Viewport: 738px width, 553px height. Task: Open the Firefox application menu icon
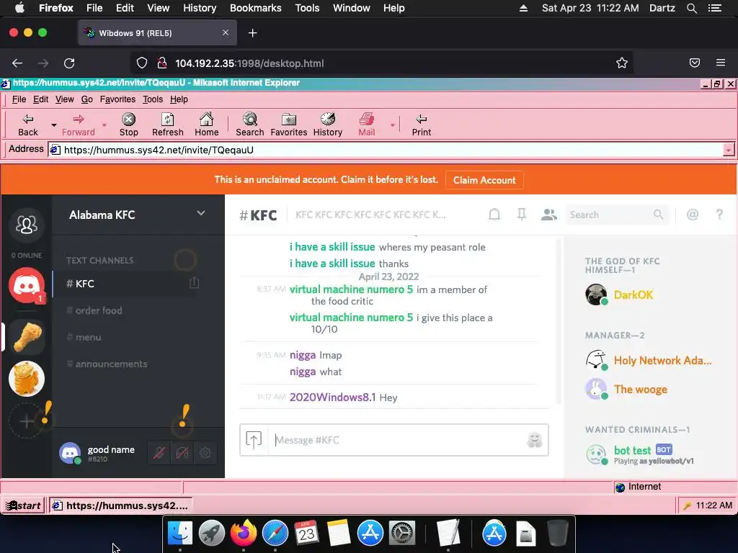(720, 63)
